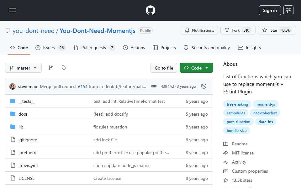301x188 pixels.
Task: Open the Projects tab
Action: [164, 48]
